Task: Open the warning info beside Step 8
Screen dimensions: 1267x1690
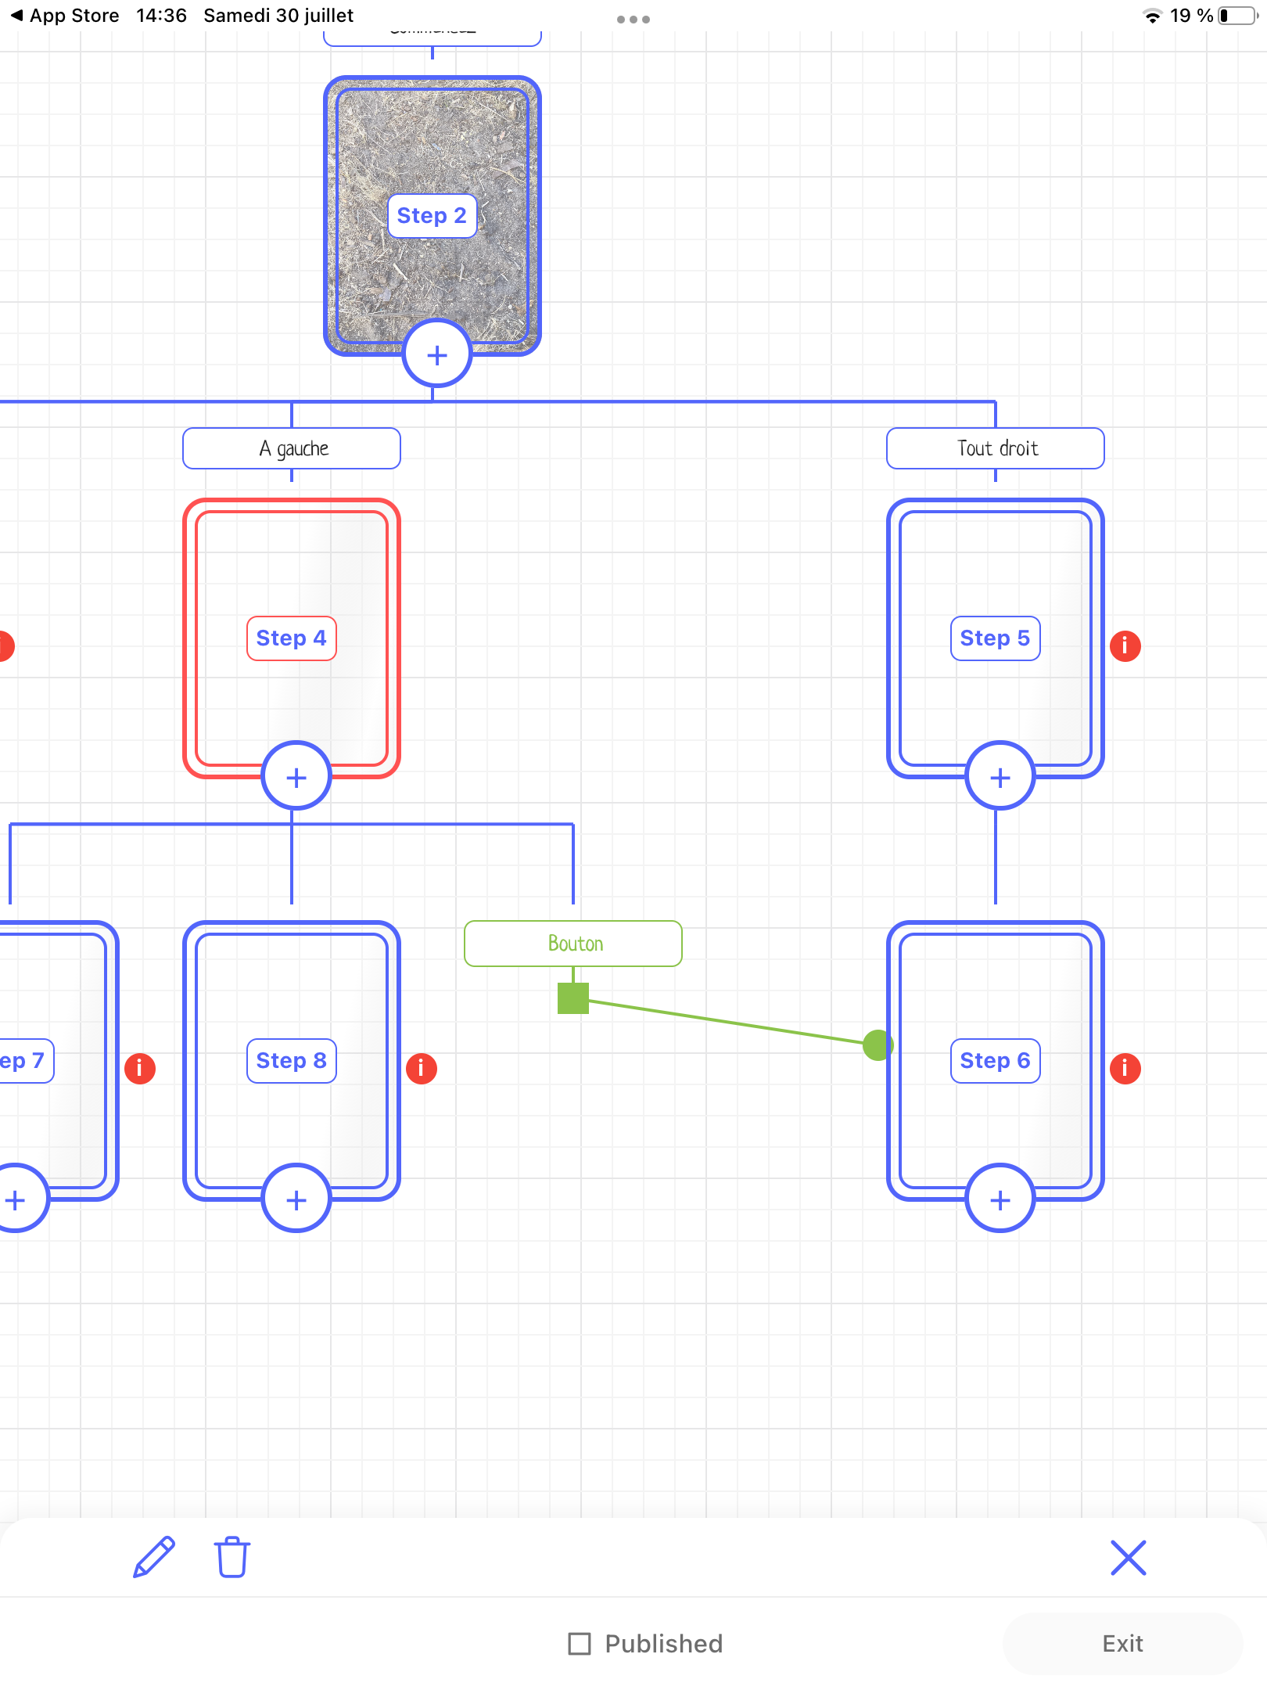Action: (x=421, y=1068)
